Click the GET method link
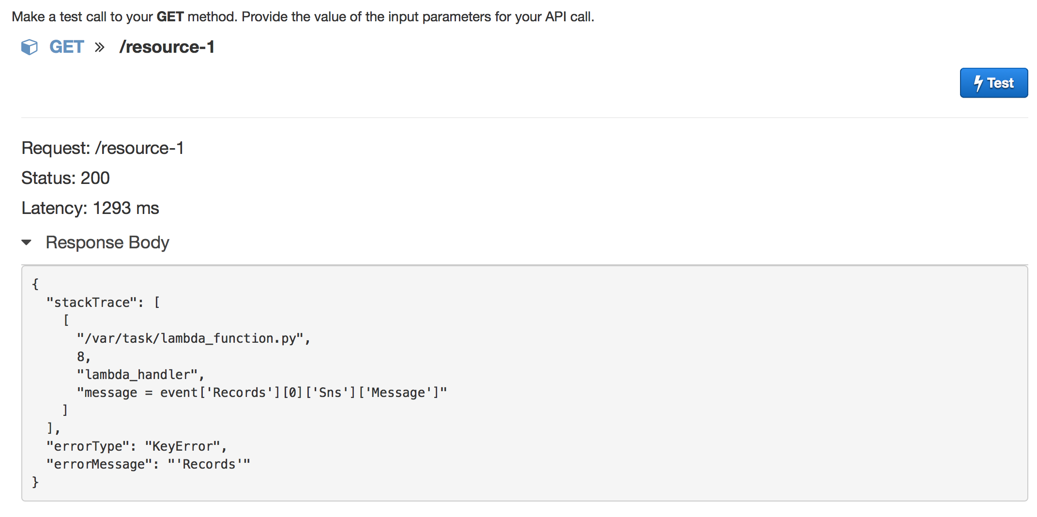Viewport: 1037px width, 517px height. point(67,47)
